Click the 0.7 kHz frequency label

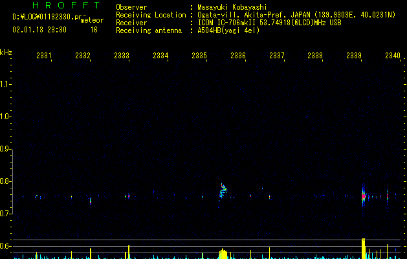coord(5,214)
